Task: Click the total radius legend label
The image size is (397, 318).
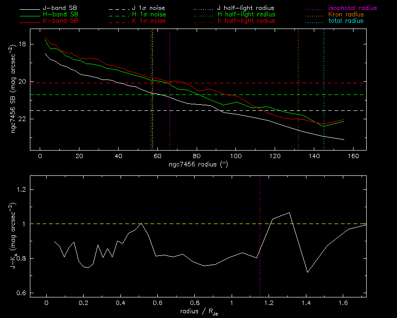Action: [x=346, y=21]
